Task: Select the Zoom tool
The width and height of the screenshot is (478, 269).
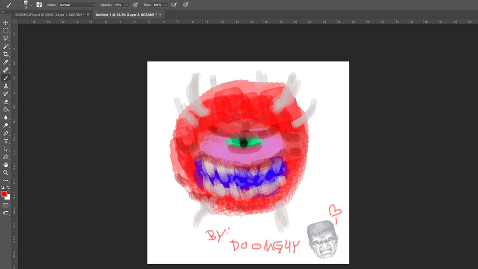Action: [x=5, y=173]
